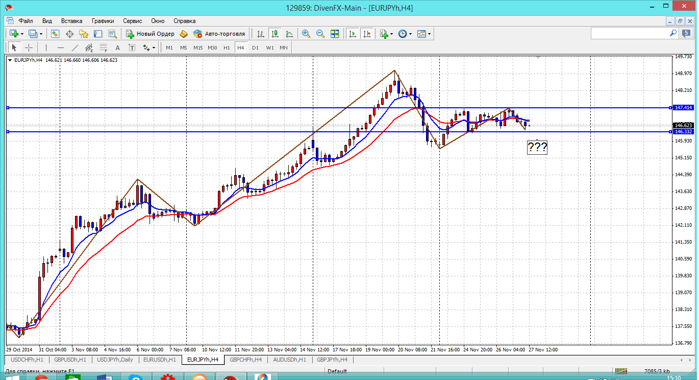Select the Crosshair tool
The width and height of the screenshot is (699, 380).
click(29, 47)
